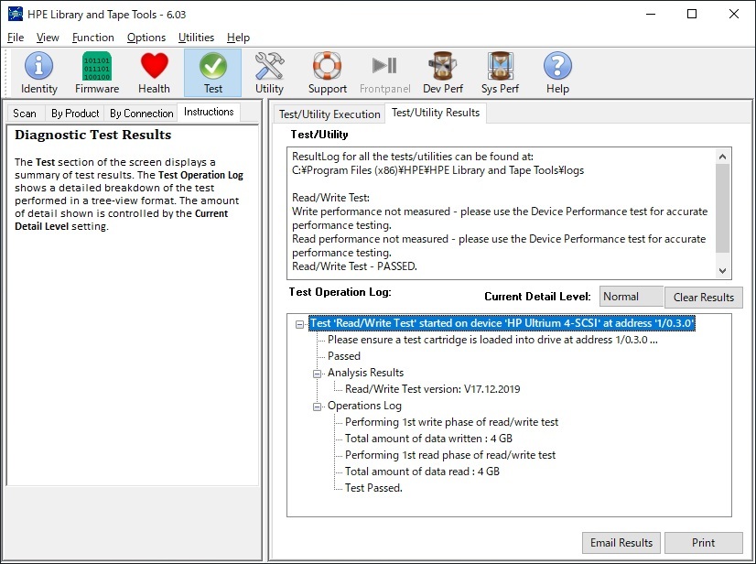Select 'Performing 1st write phase' row
This screenshot has height=564, width=756.
coord(452,422)
